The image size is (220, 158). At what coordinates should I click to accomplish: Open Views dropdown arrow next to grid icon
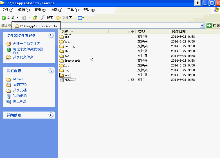pyautogui.click(x=83, y=18)
